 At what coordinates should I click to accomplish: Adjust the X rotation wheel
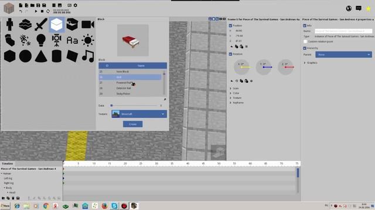(x=241, y=67)
